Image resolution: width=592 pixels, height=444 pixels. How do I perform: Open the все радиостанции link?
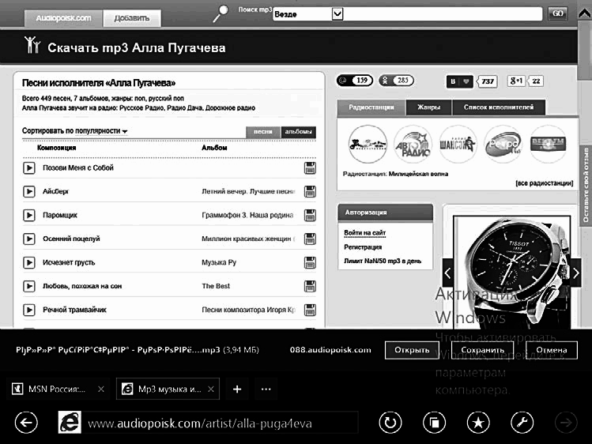(x=544, y=183)
